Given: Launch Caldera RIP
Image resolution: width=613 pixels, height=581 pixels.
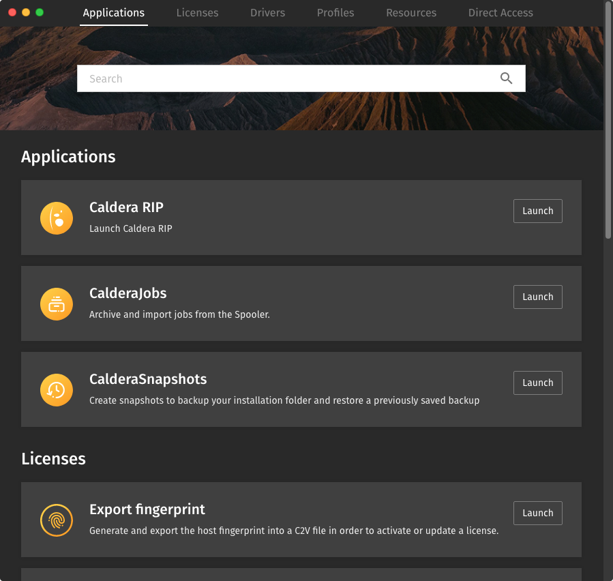Looking at the screenshot, I should tap(538, 211).
